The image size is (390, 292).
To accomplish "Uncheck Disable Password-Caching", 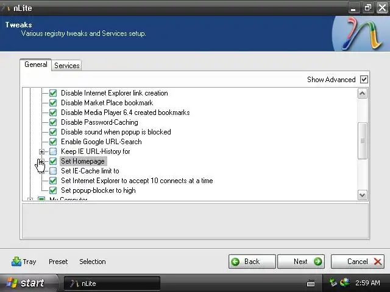I will point(53,122).
